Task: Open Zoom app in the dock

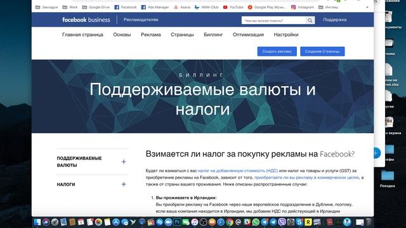Action: [168, 222]
